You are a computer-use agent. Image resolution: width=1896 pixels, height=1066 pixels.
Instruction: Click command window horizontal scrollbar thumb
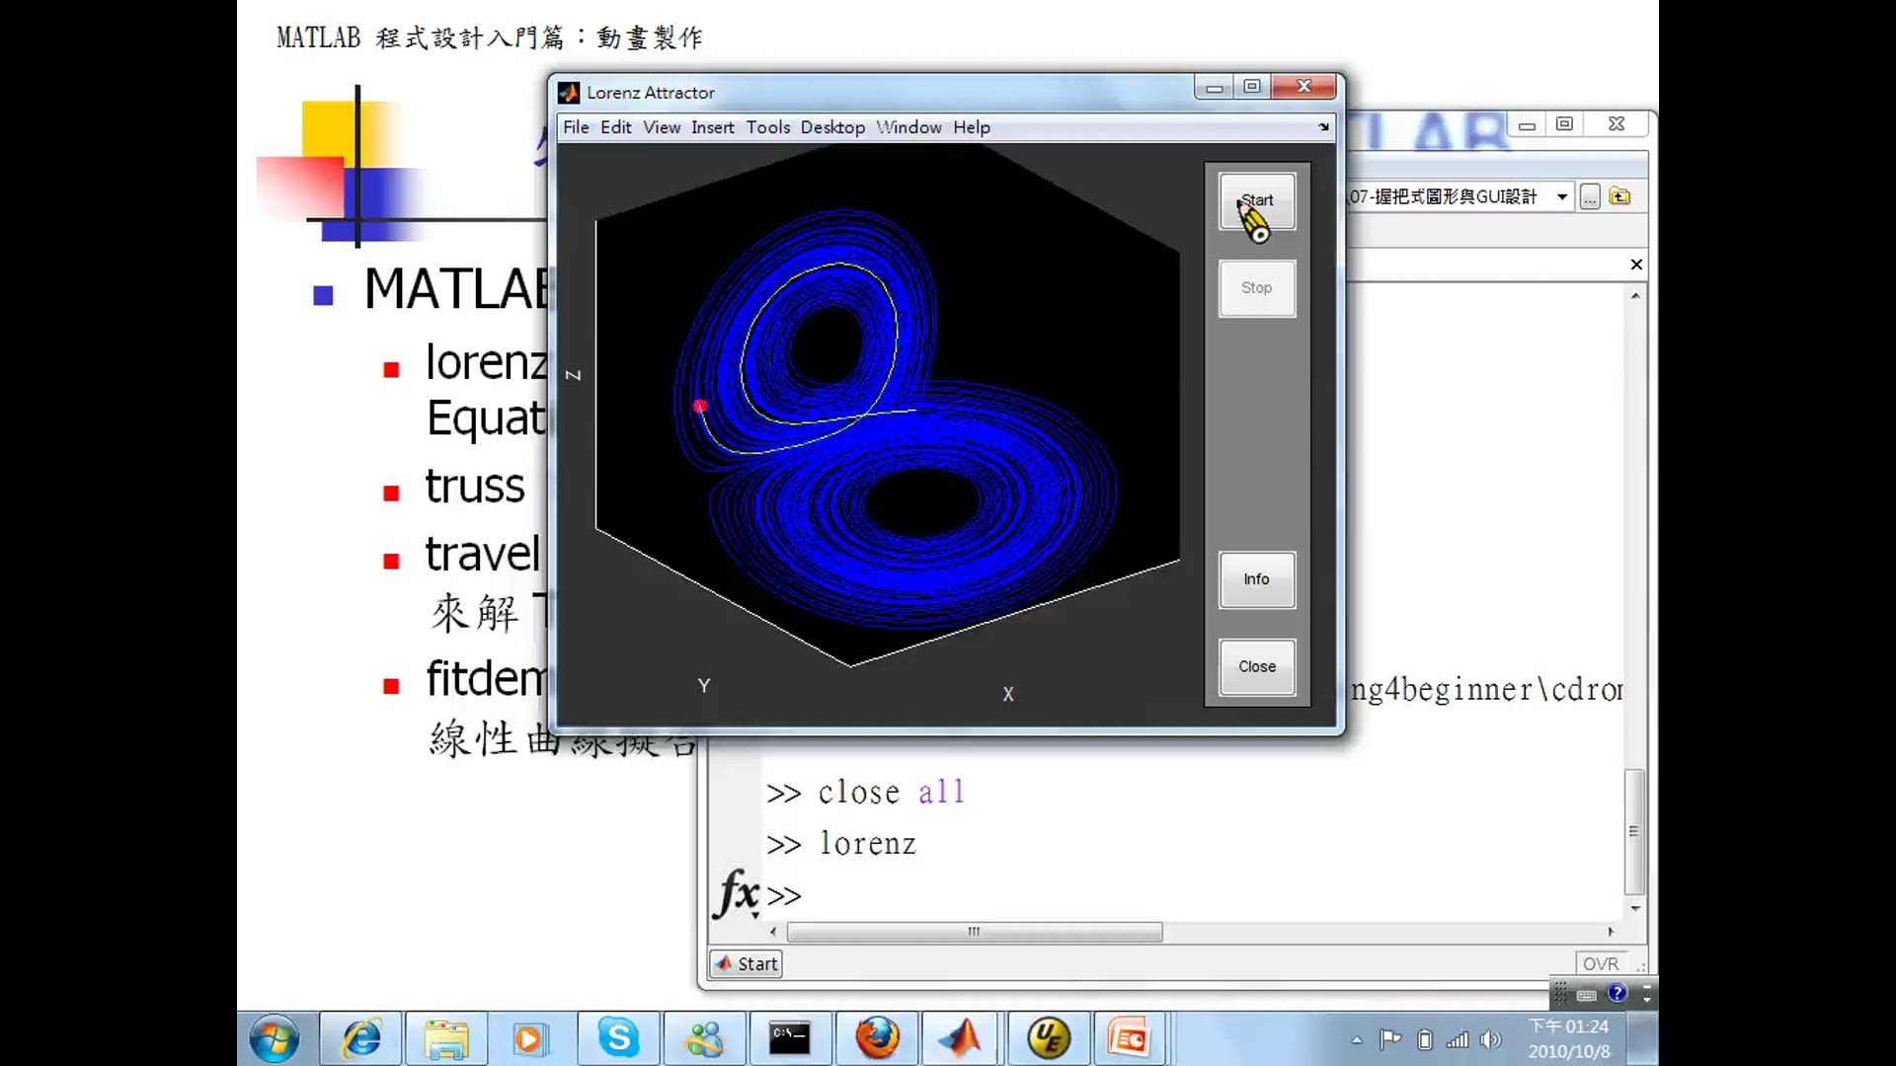[x=974, y=932]
